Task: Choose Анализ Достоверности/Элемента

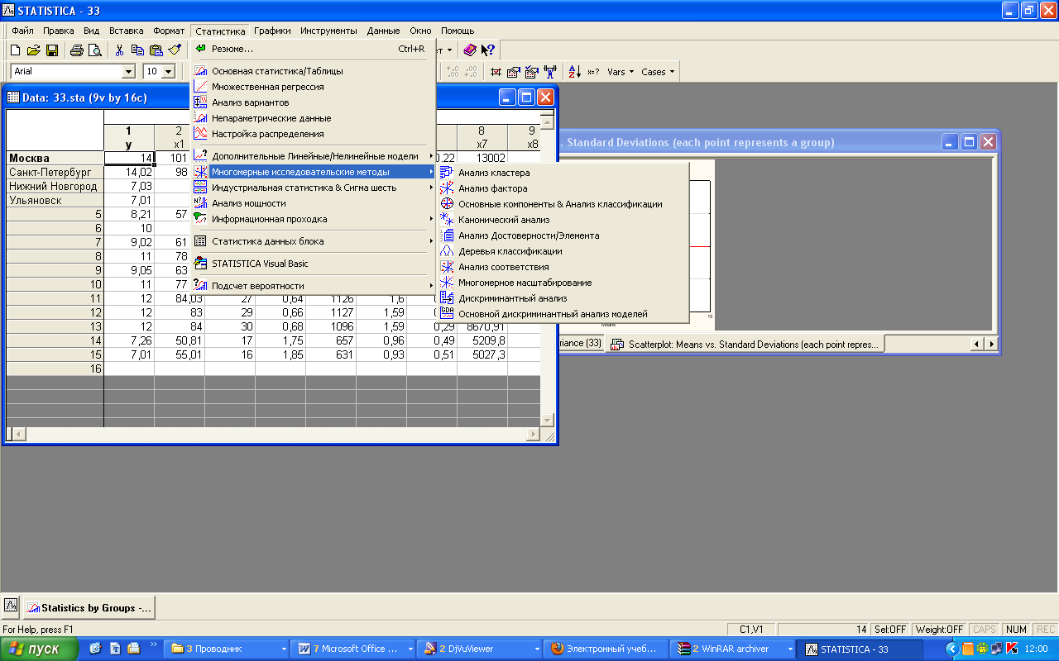Action: [563, 235]
